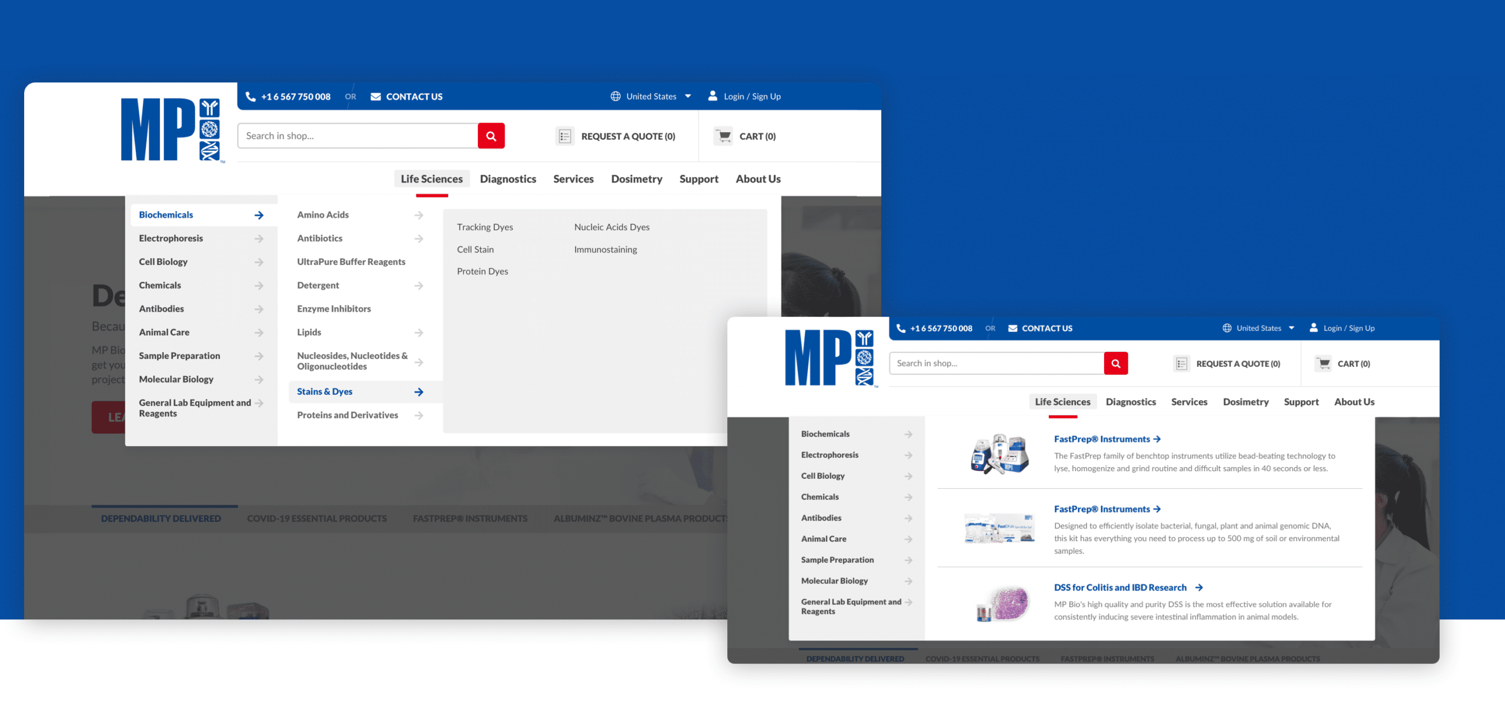The image size is (1505, 708).
Task: Click the quote list icon in the right window
Action: coord(1182,364)
